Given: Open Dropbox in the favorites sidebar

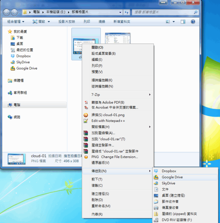Looking at the screenshot, I should click(23, 56).
